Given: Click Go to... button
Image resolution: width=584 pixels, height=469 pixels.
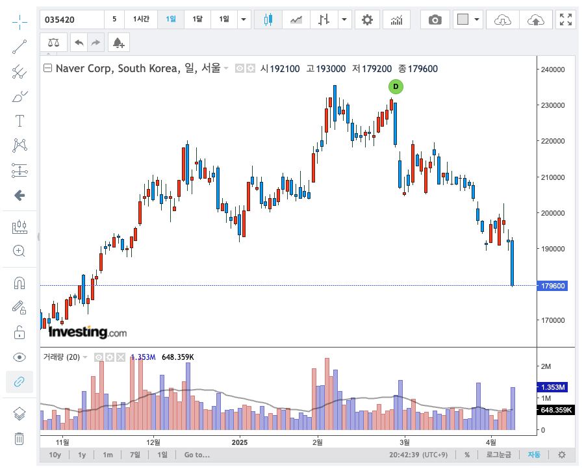Looking at the screenshot, I should tap(197, 455).
